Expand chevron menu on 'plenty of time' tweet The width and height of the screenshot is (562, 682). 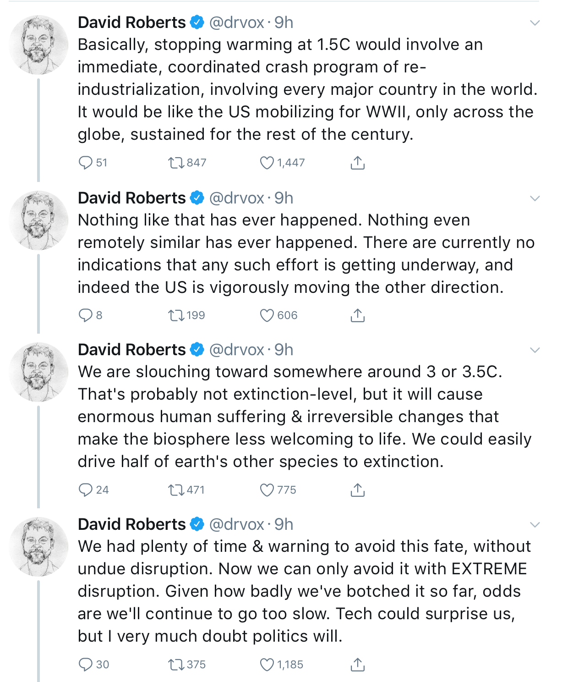535,525
